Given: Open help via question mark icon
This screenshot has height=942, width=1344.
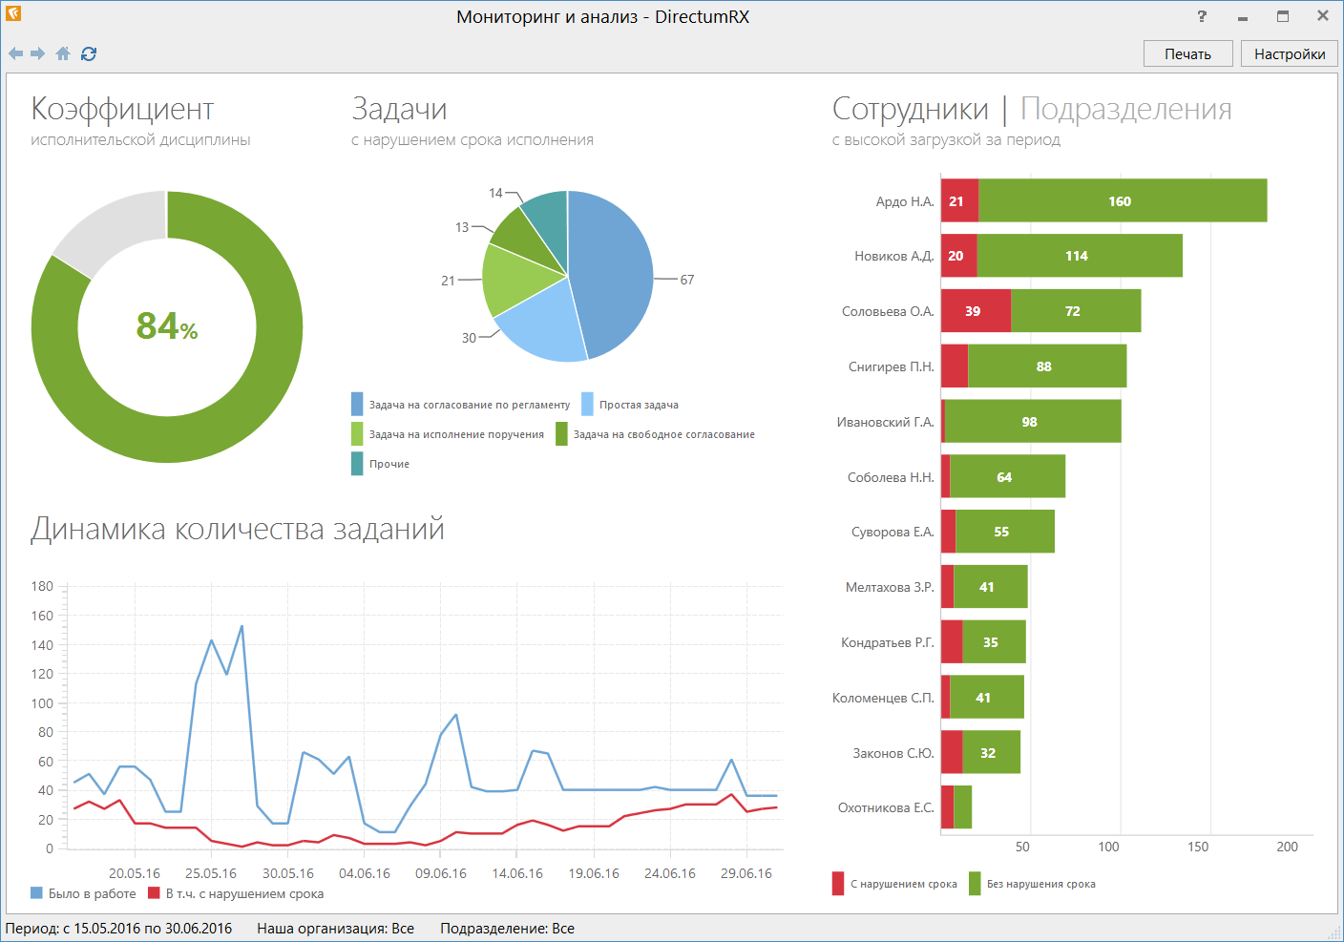Looking at the screenshot, I should [1202, 16].
